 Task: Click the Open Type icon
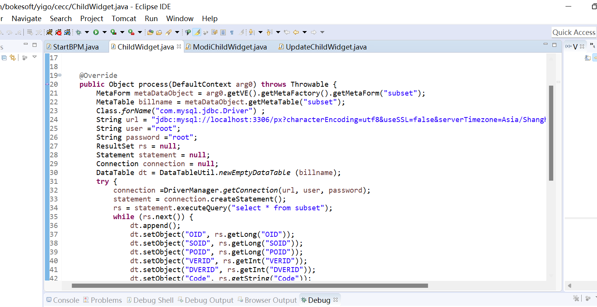(x=150, y=32)
